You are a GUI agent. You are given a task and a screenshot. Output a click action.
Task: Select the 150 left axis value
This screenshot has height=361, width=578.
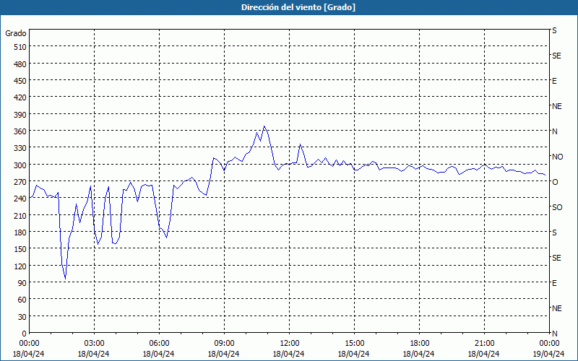tap(21, 249)
